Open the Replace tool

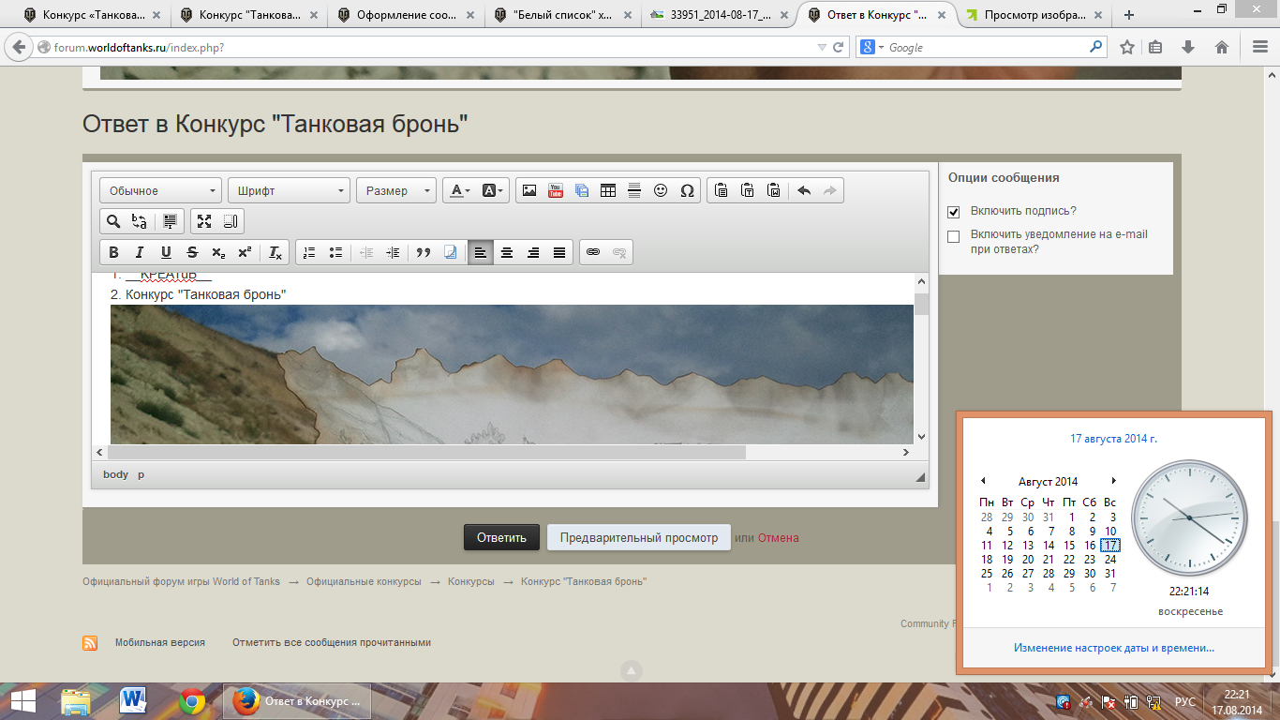coord(140,221)
